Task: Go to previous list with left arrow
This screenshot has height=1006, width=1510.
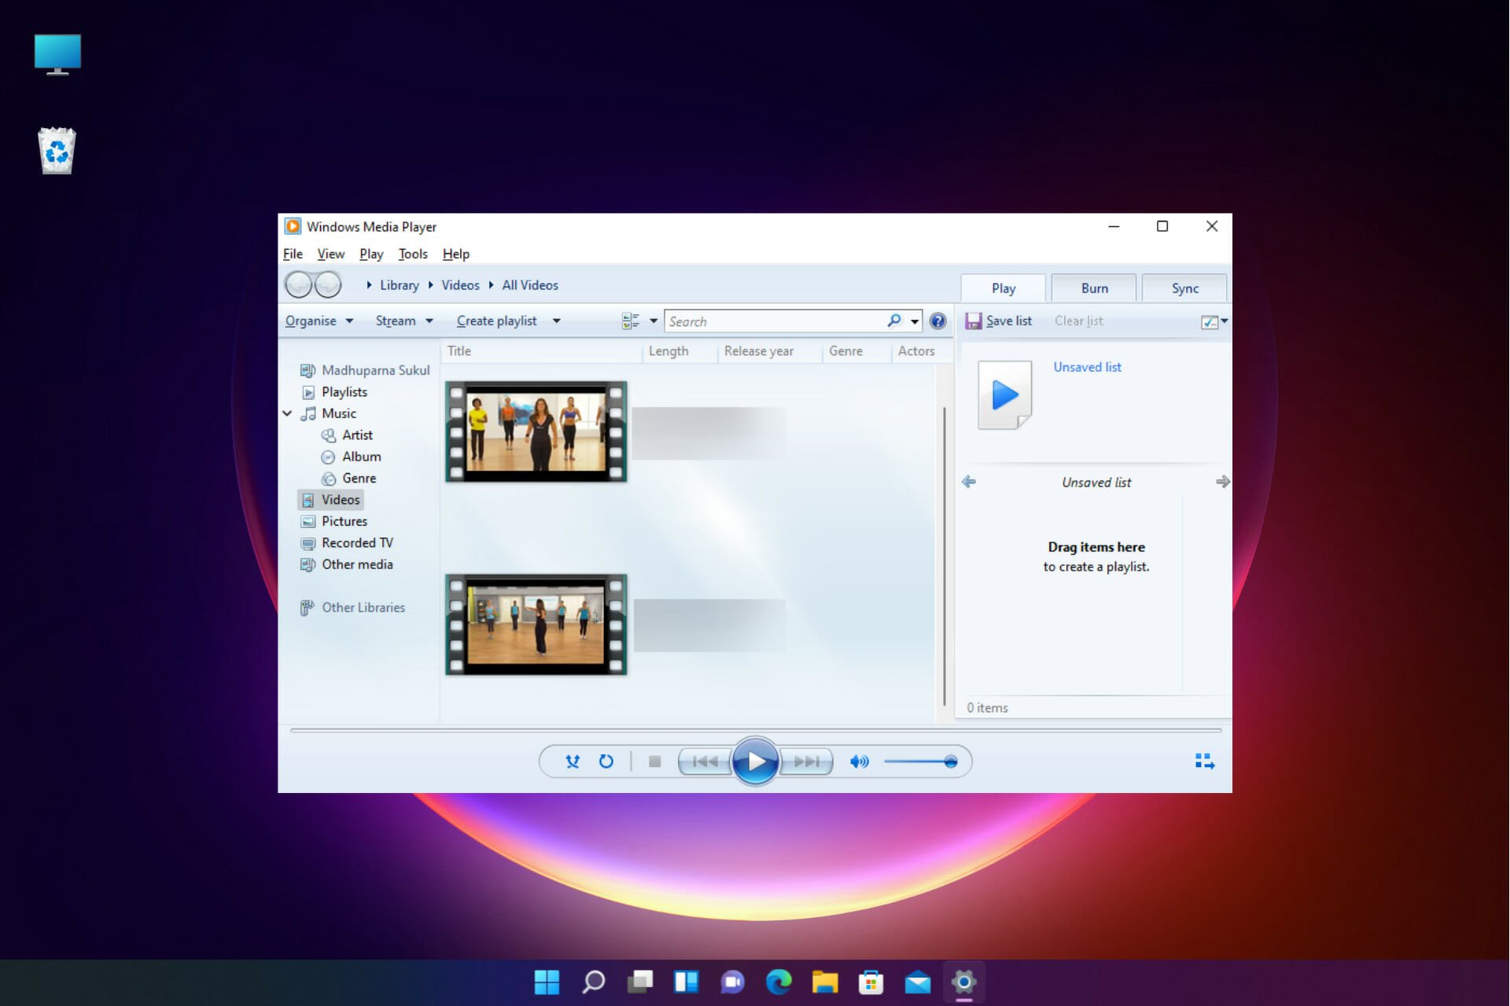Action: point(969,482)
